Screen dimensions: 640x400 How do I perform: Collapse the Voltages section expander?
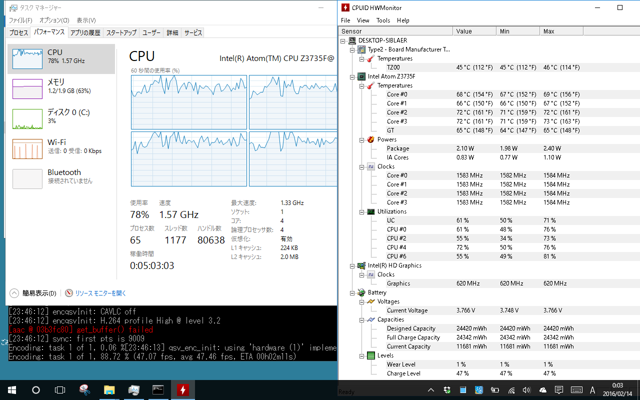[362, 301]
